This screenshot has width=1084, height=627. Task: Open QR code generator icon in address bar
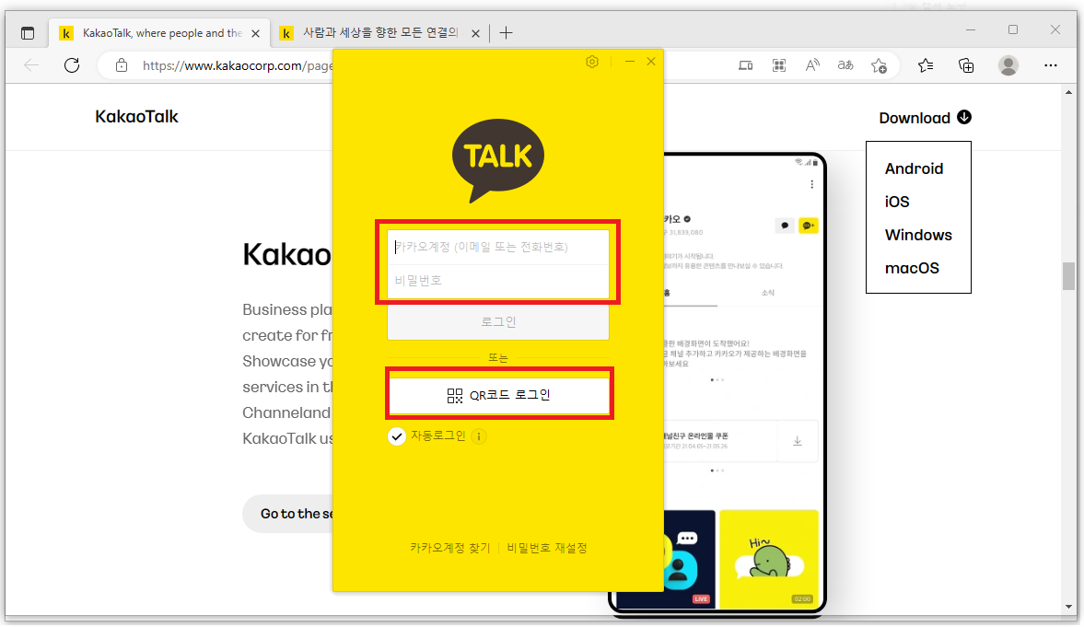coord(779,65)
